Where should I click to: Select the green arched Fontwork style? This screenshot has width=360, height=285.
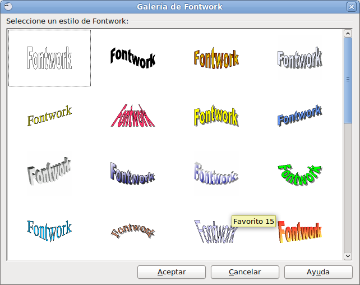300,174
